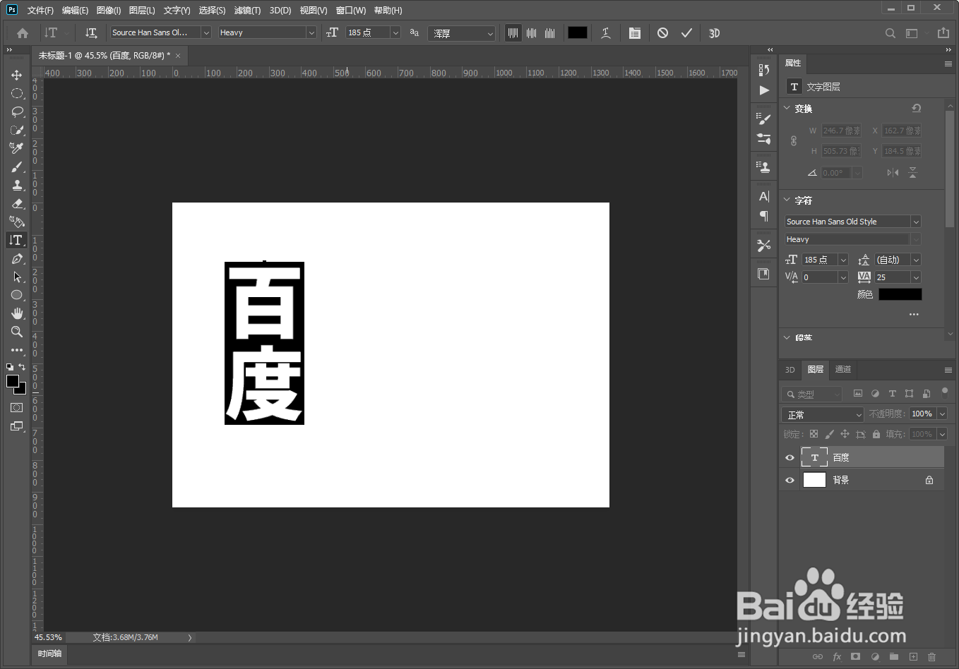This screenshot has width=959, height=669.
Task: Select the Eraser tool
Action: [17, 203]
